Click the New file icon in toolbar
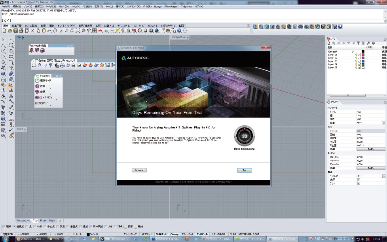387x242 pixels. [x=4, y=31]
